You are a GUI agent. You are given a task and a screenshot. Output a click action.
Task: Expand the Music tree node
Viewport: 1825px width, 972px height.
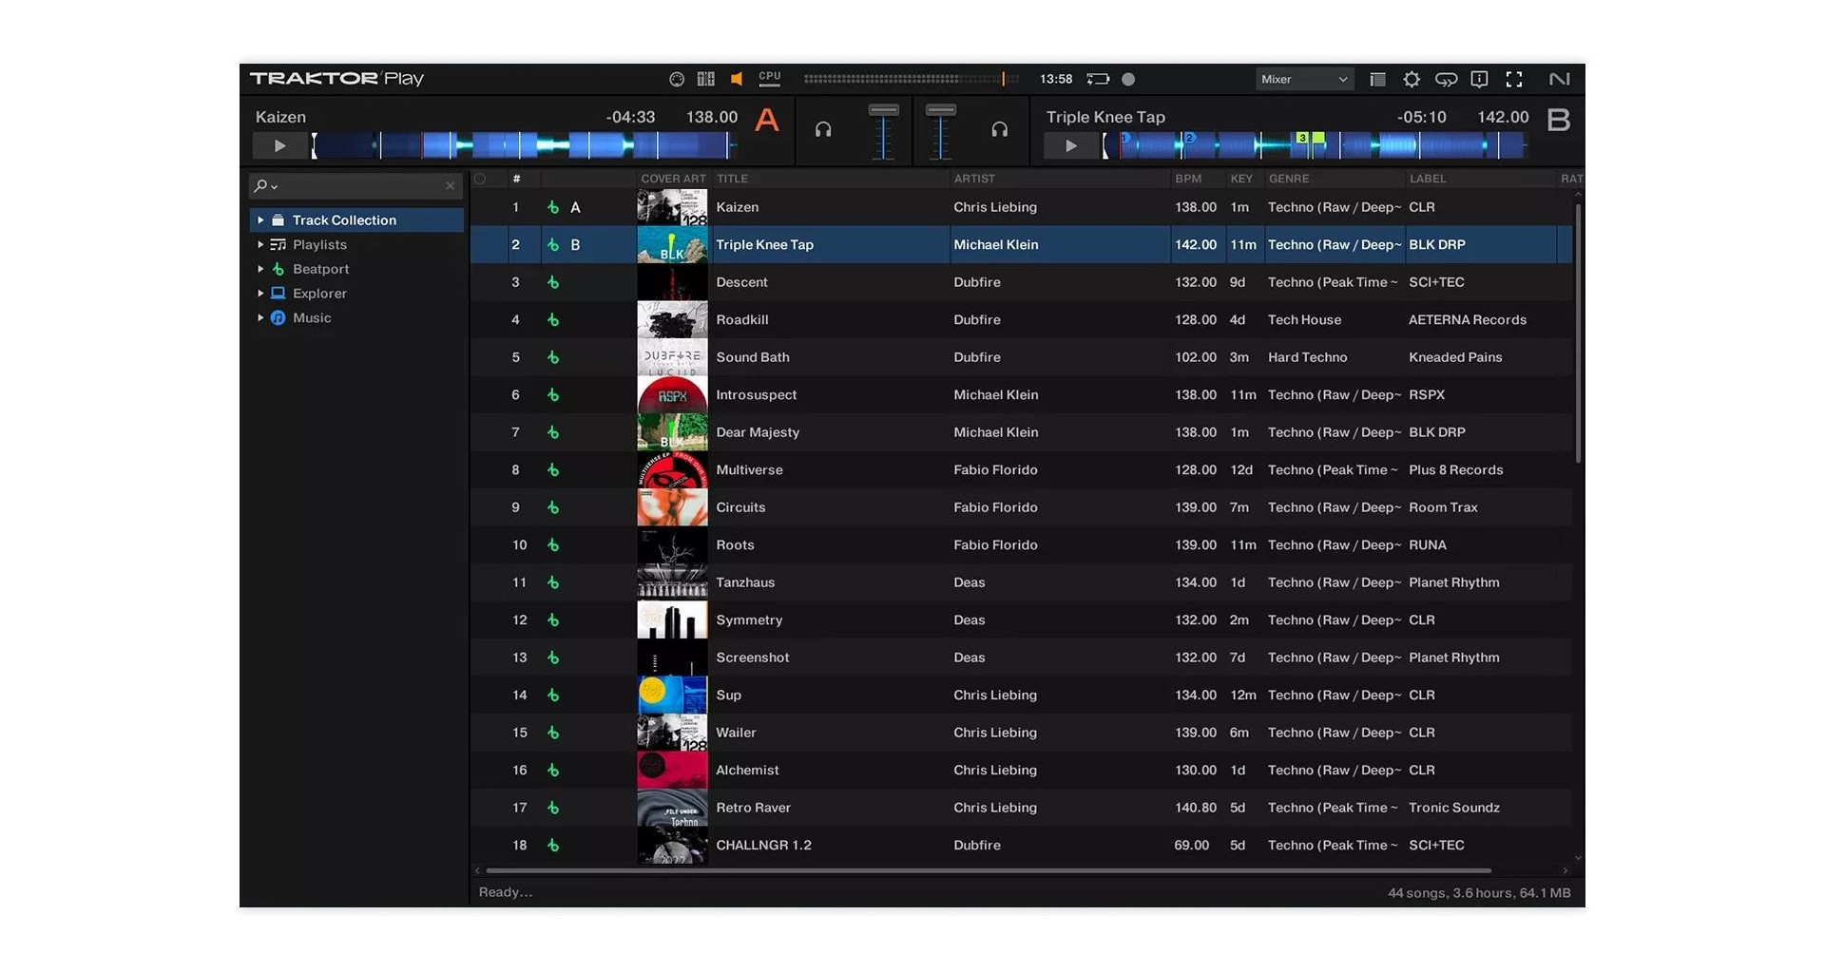[260, 318]
